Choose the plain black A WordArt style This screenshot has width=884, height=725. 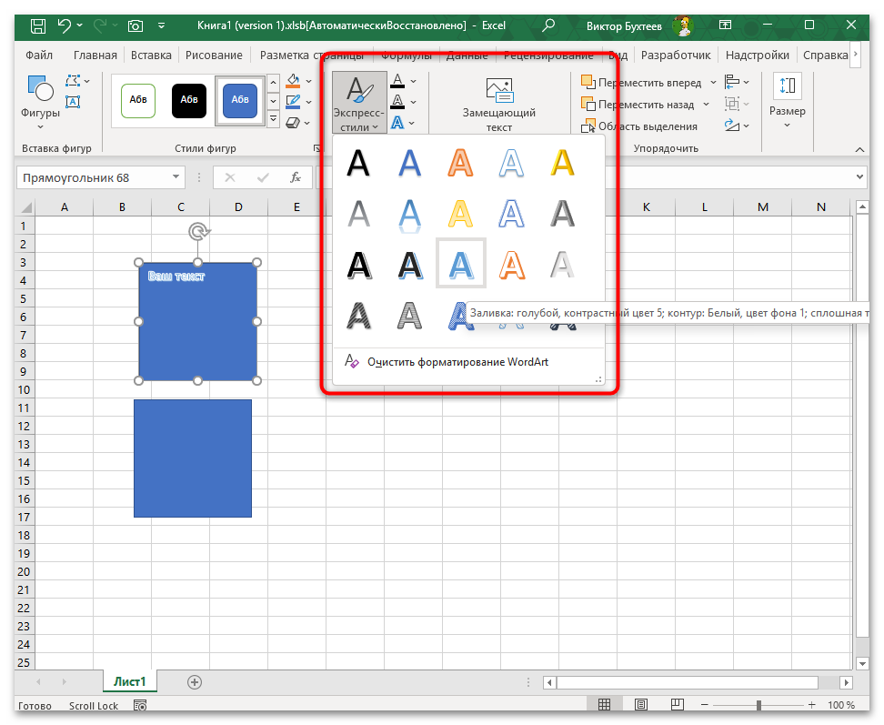[x=358, y=164]
